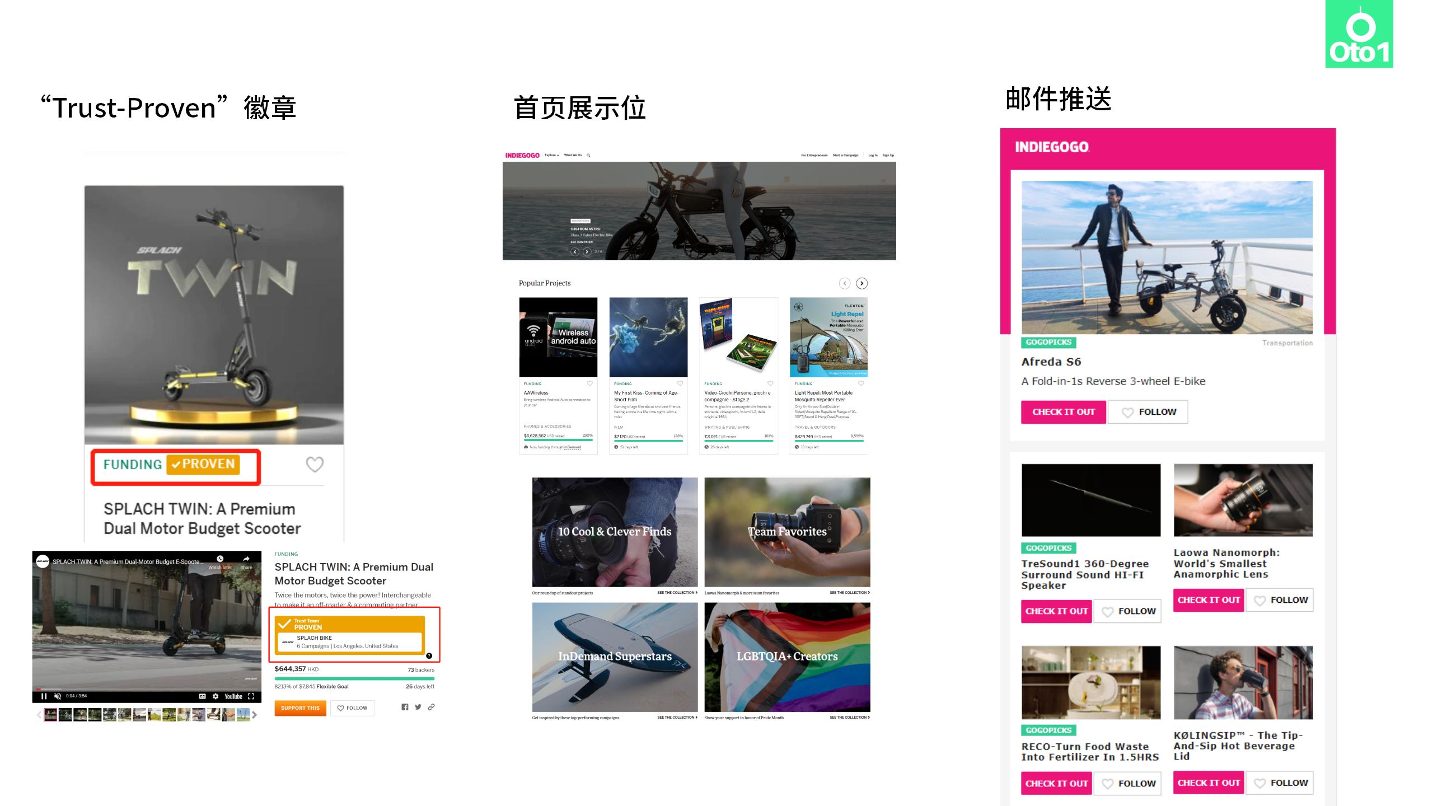Viewport: 1433px width, 806px height.
Task: Favorite the AAWireless project with the heart
Action: (589, 384)
